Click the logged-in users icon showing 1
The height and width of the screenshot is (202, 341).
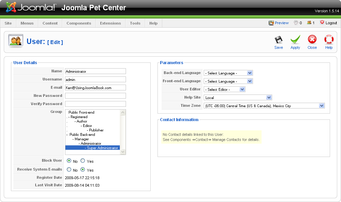(309, 23)
